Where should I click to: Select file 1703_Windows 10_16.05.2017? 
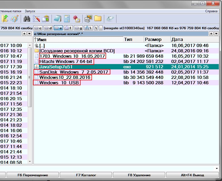(126, 56)
